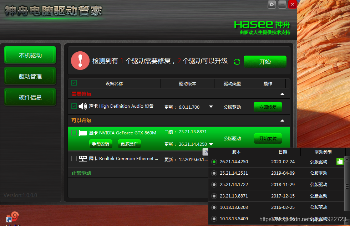The image size is (350, 226).
Task: Click the date 2019-04-09 in version list
Action: pyautogui.click(x=283, y=173)
